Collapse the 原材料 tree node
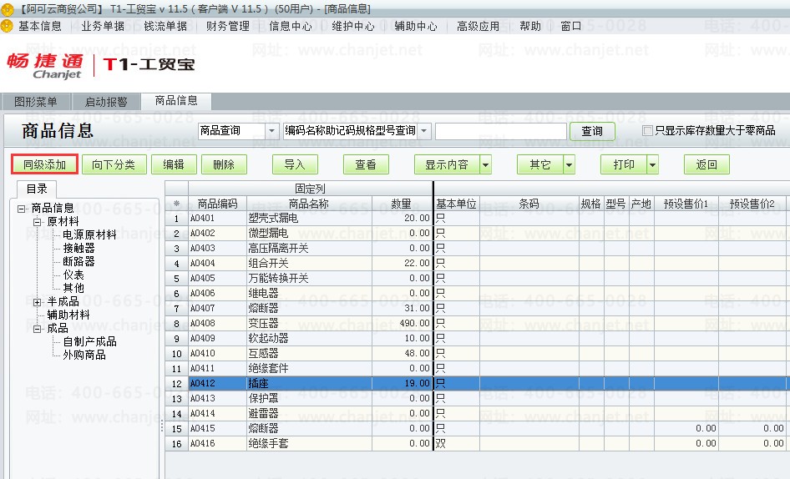 pyautogui.click(x=38, y=222)
